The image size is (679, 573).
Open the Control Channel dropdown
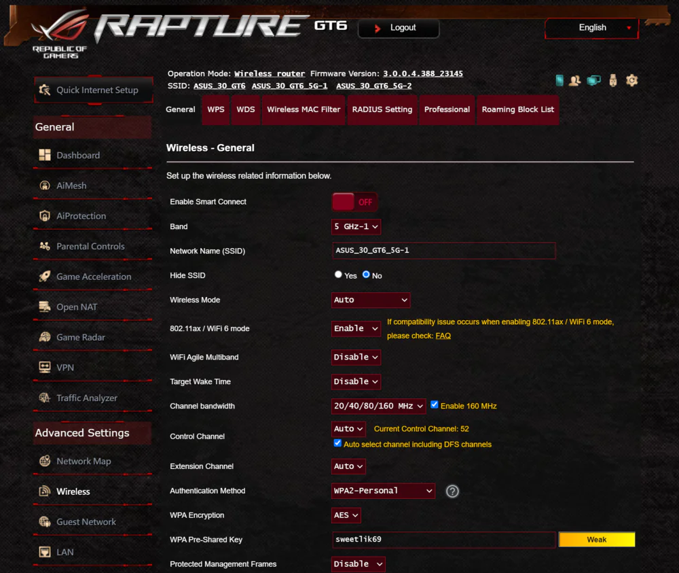(348, 429)
